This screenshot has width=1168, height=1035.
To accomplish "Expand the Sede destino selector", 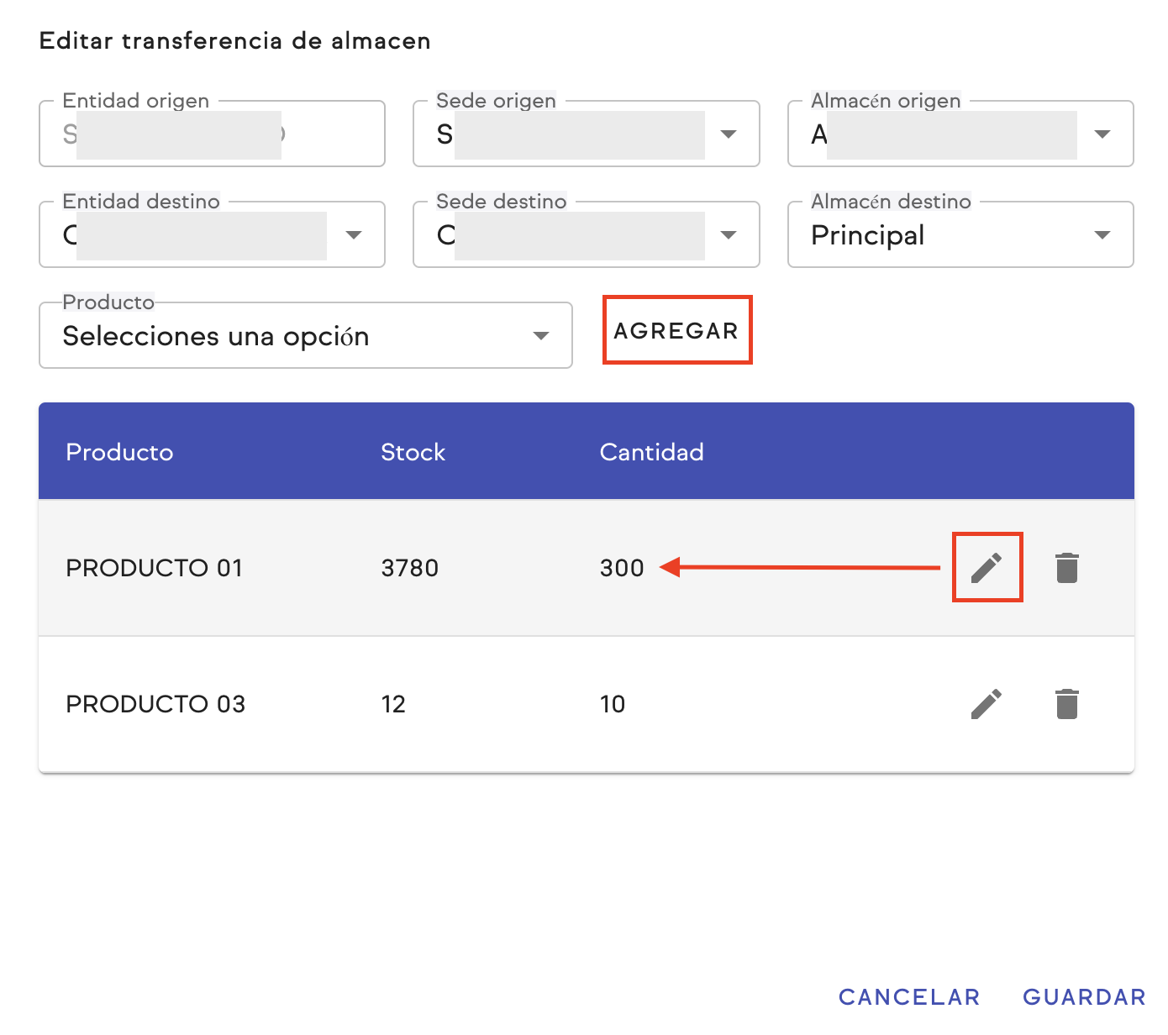I will [586, 235].
